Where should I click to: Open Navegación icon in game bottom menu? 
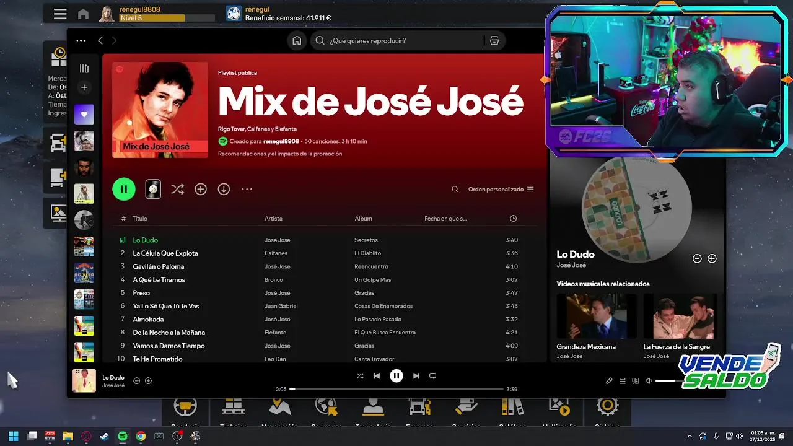pyautogui.click(x=280, y=407)
